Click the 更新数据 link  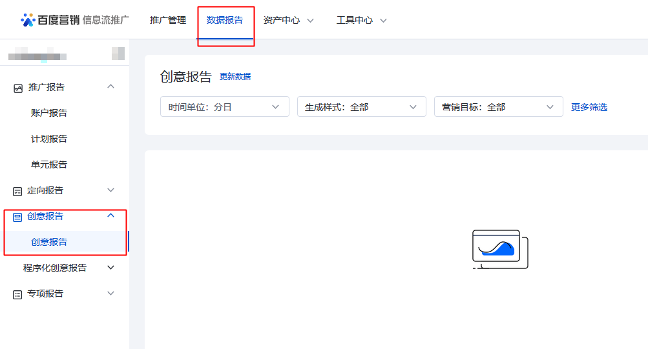[x=235, y=77]
